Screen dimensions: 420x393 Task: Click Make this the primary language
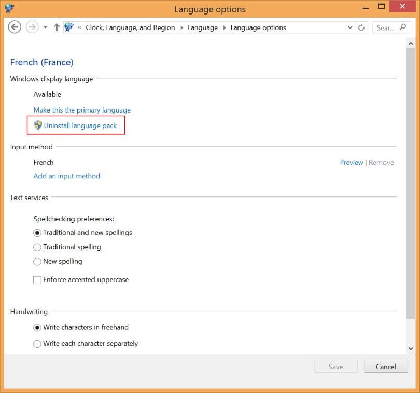(82, 110)
